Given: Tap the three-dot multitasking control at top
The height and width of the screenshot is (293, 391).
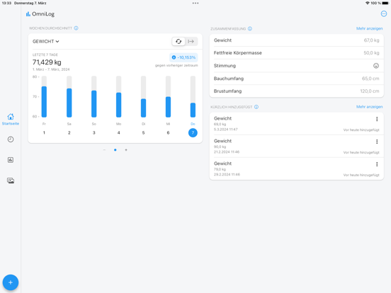Looking at the screenshot, I should pyautogui.click(x=195, y=4).
